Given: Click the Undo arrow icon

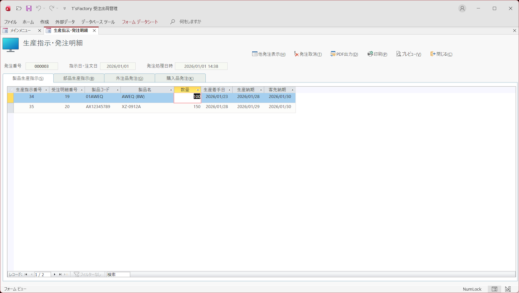Looking at the screenshot, I should pyautogui.click(x=38, y=9).
